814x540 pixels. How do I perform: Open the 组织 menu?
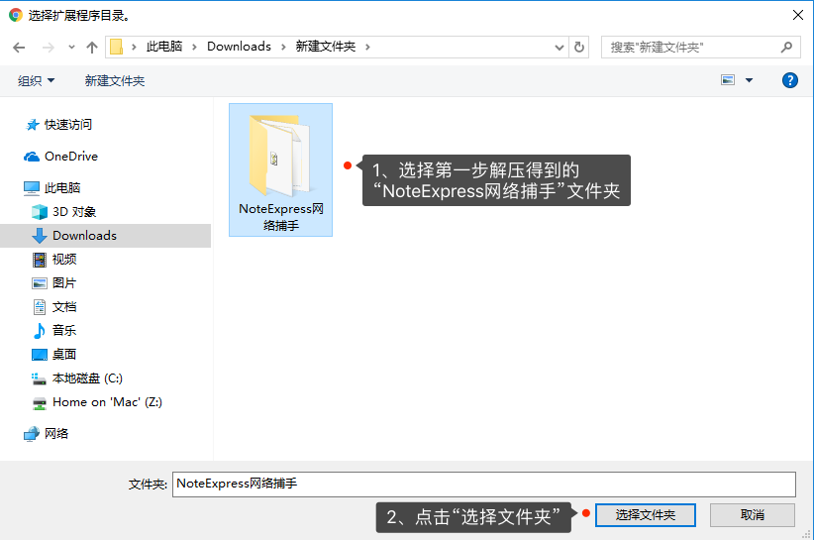(x=36, y=80)
